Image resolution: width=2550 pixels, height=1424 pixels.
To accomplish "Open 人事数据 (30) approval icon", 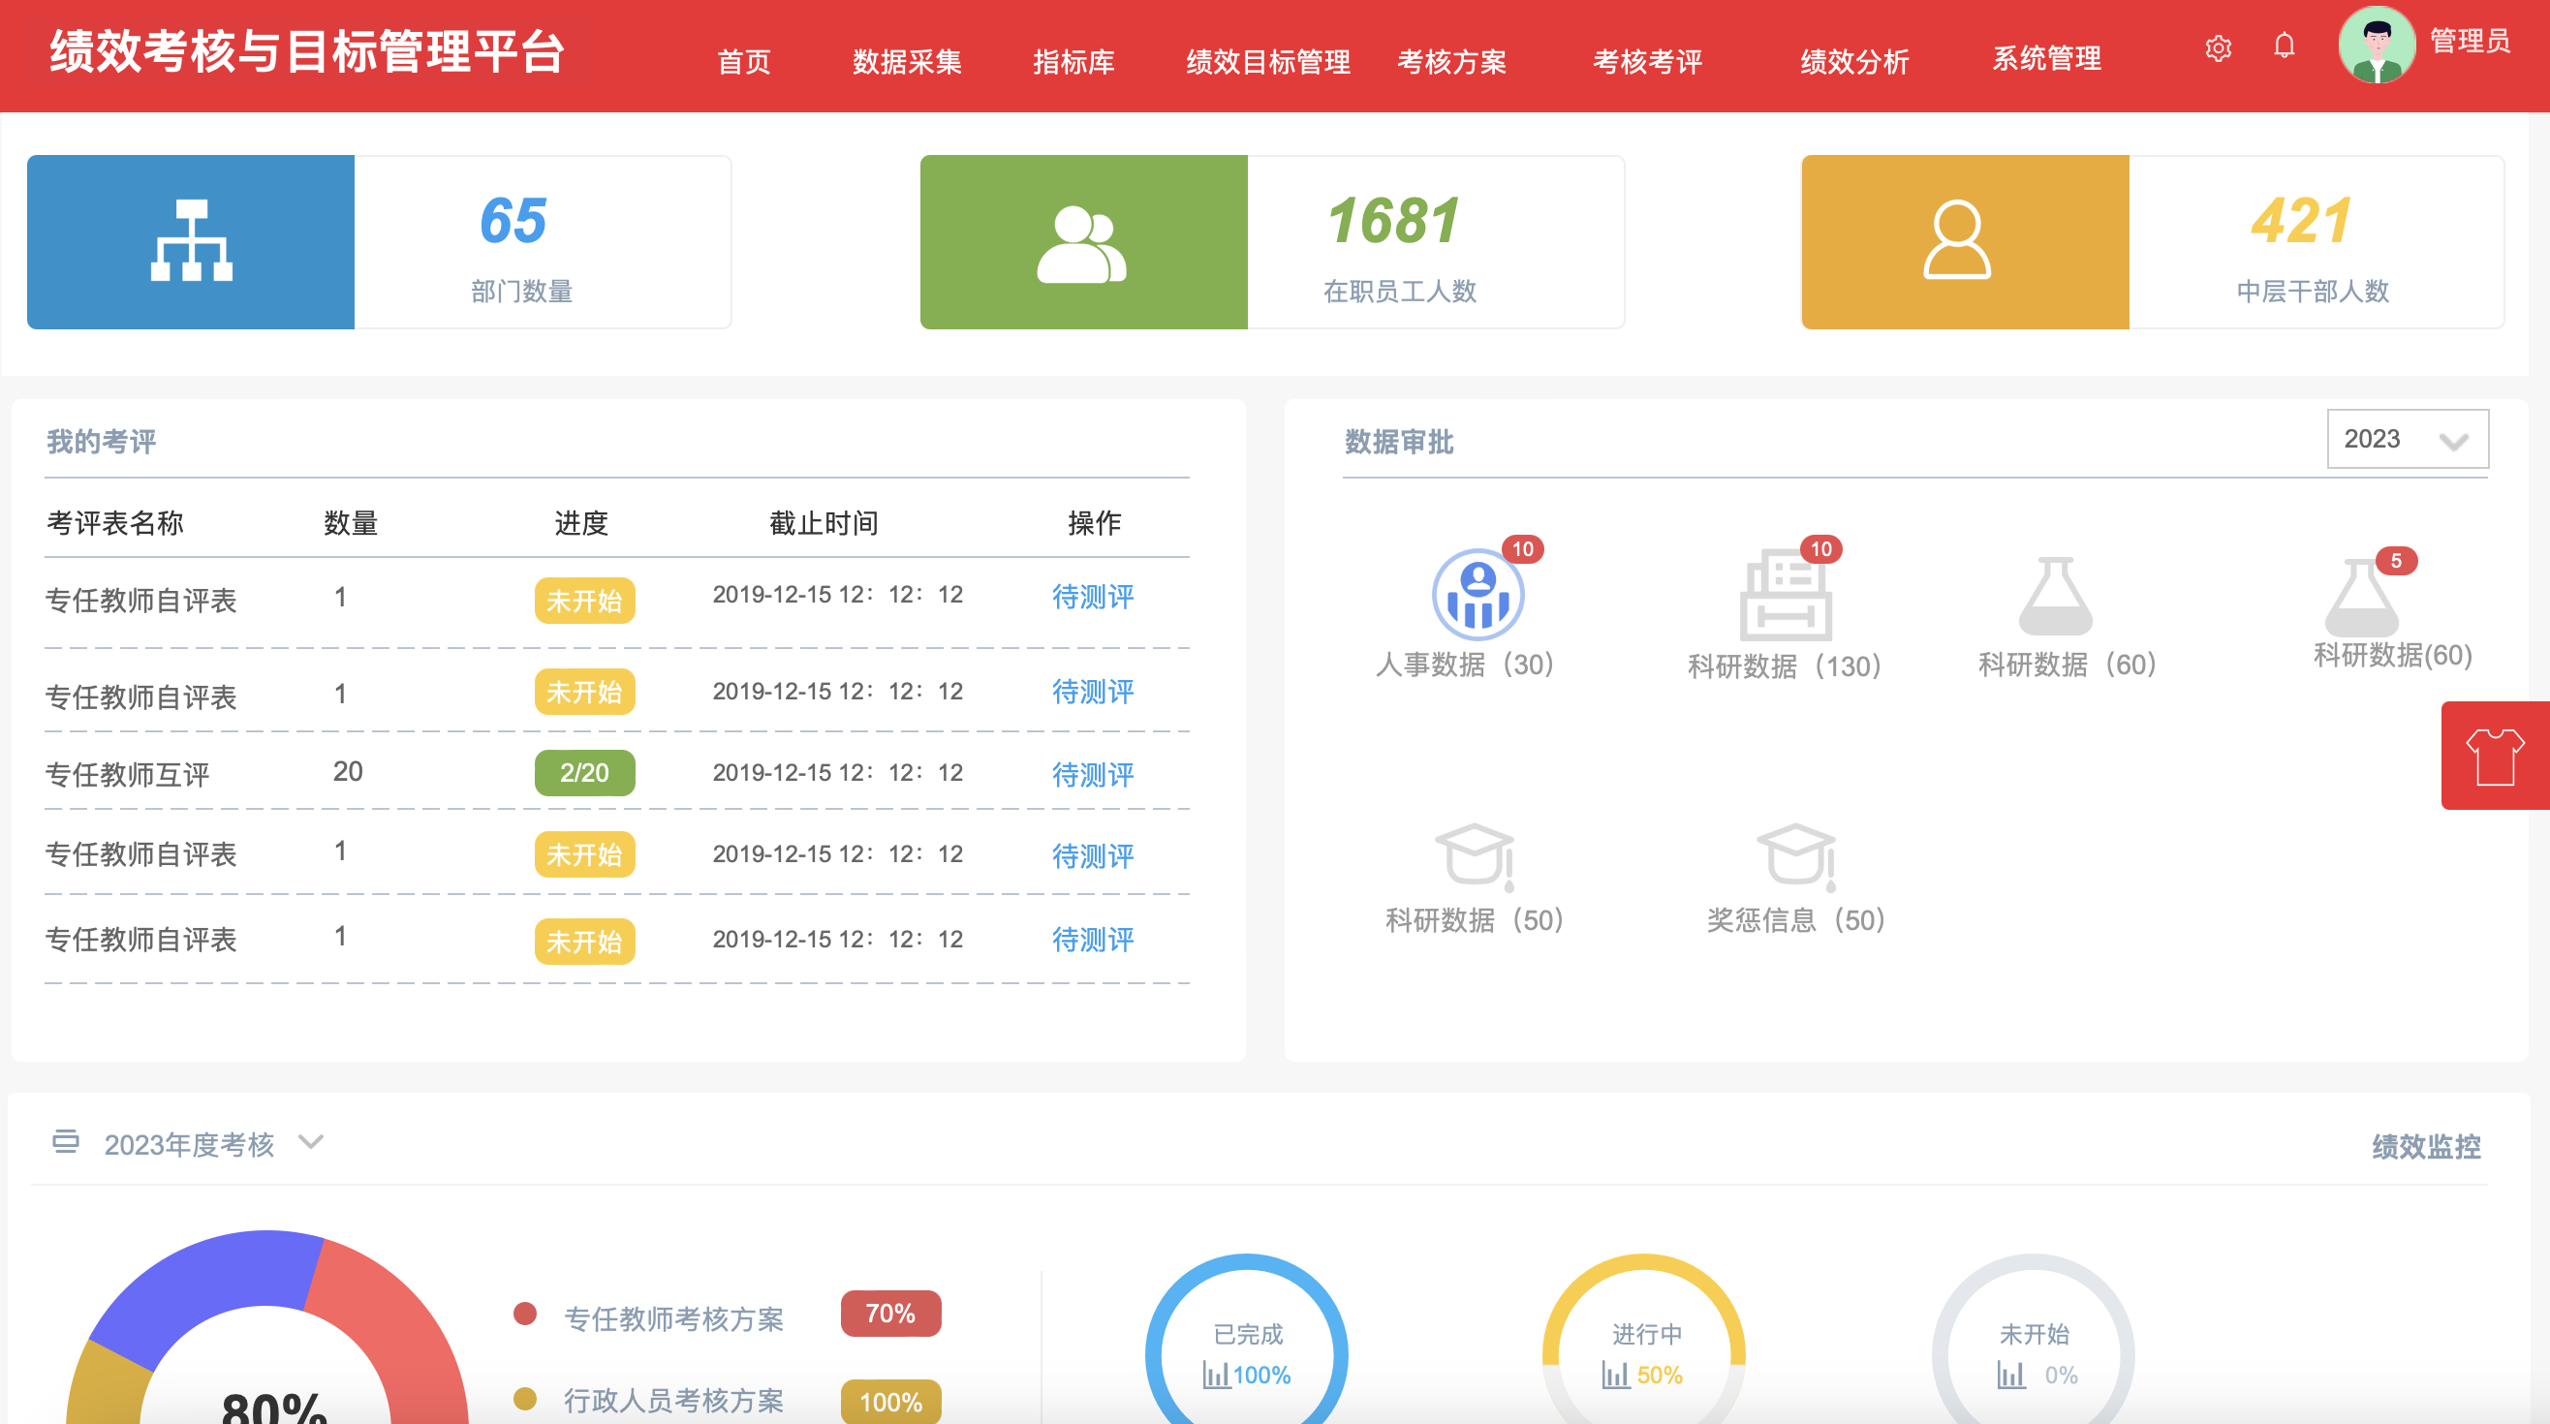I will tap(1477, 595).
